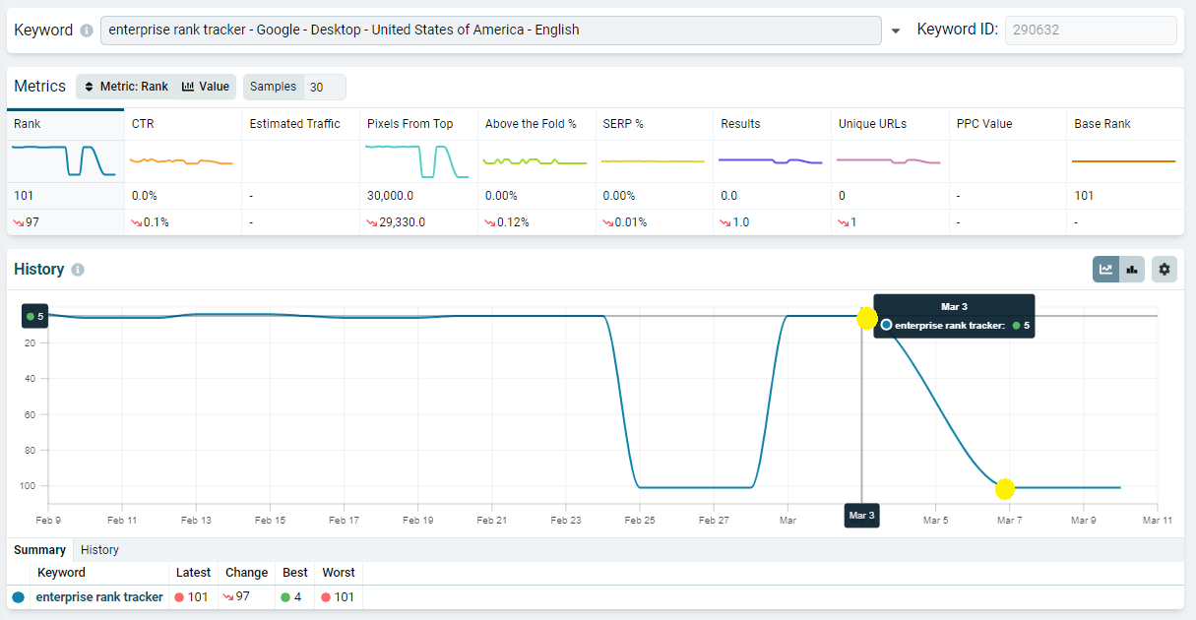This screenshot has width=1196, height=620.
Task: Click the info icon next to Keyword
Action: coord(87,31)
